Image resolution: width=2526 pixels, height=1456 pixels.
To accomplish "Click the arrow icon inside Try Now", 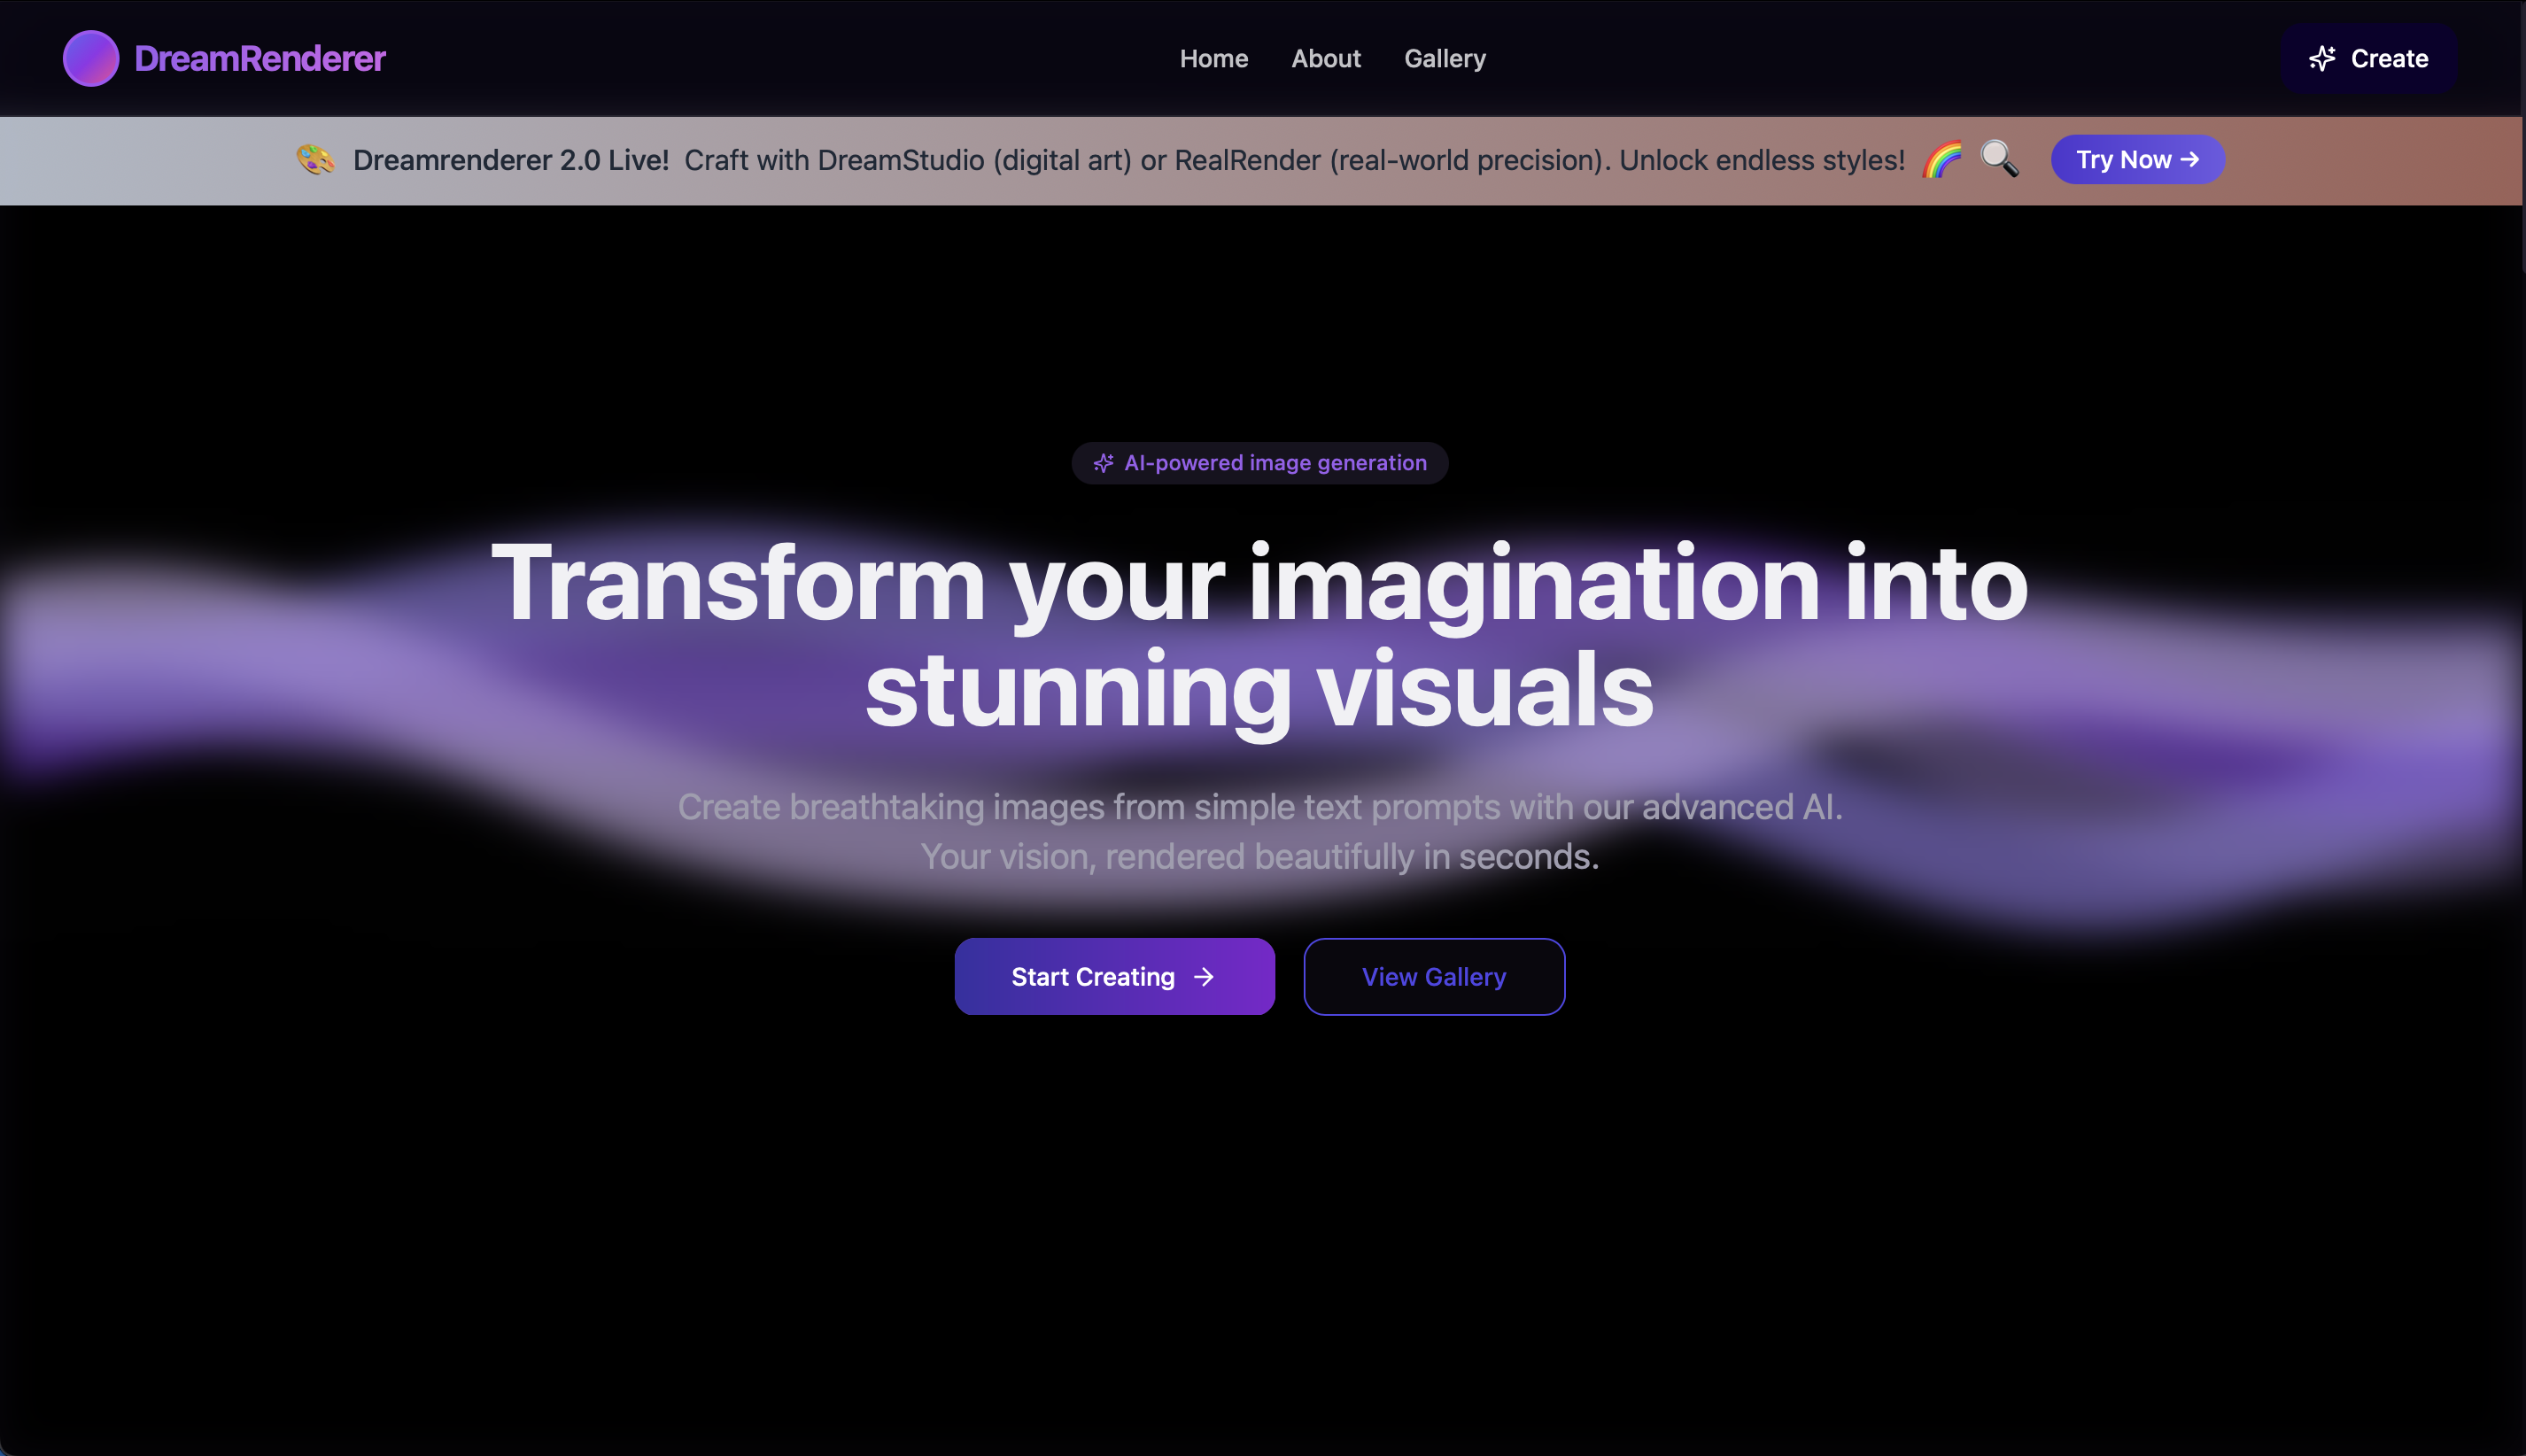I will (x=2192, y=159).
